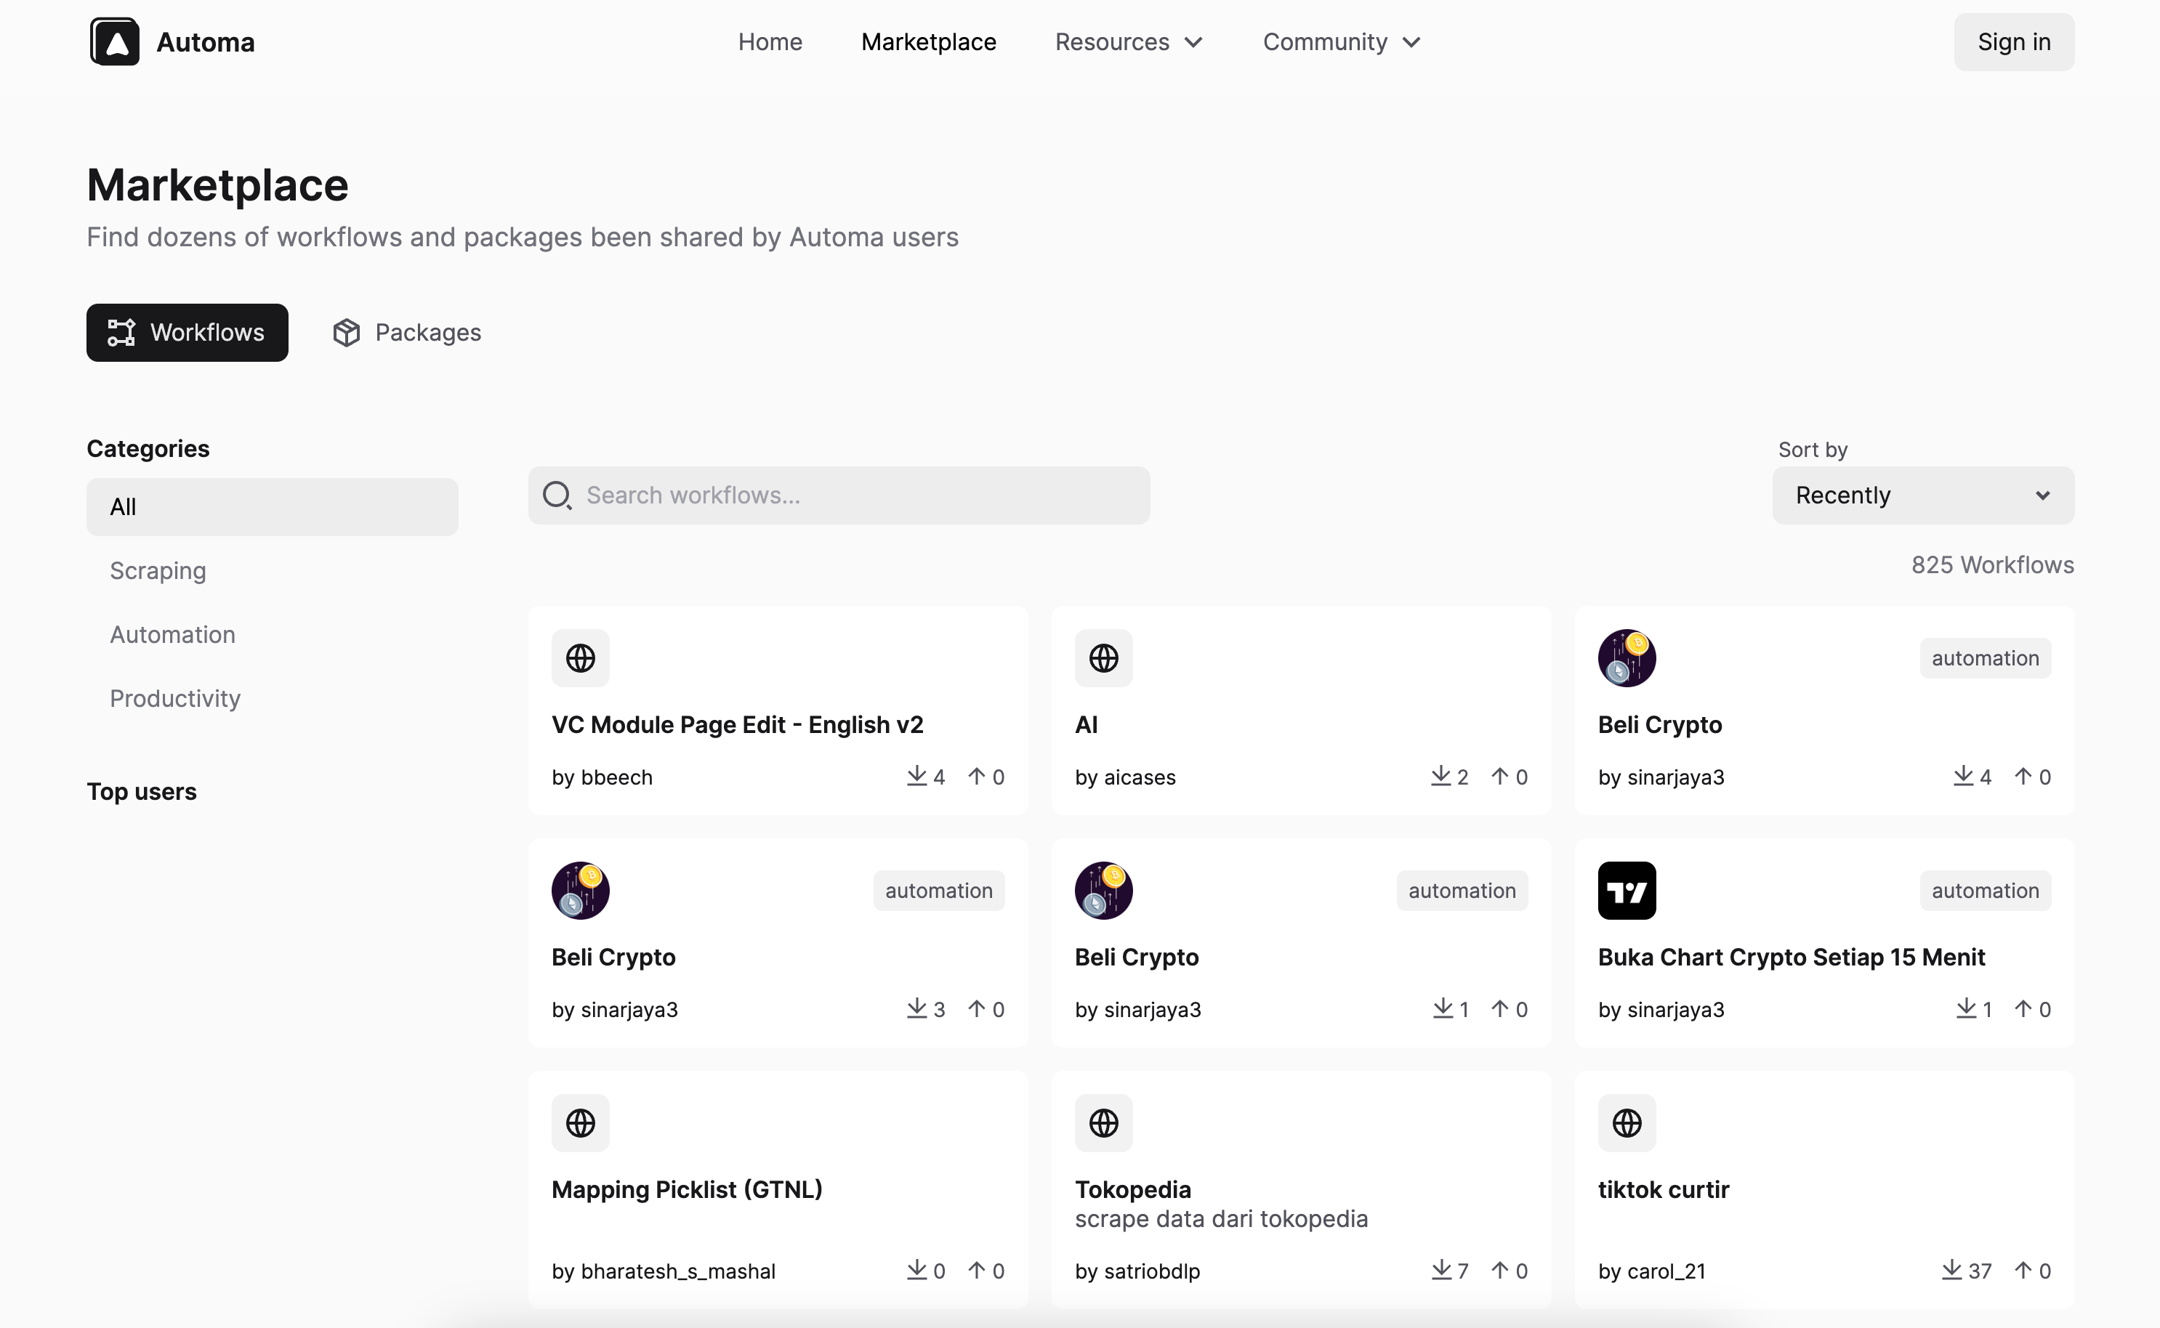
Task: Select the Workflows tab
Action: coord(186,332)
